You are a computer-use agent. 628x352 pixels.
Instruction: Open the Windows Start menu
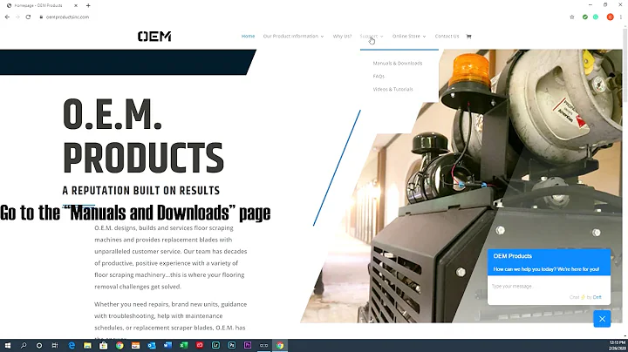point(8,345)
